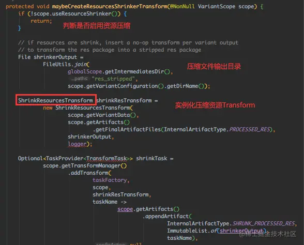Viewport: 304px width, 245px height.
Task: Click the closing brace of the if block
Action: pos(19,28)
